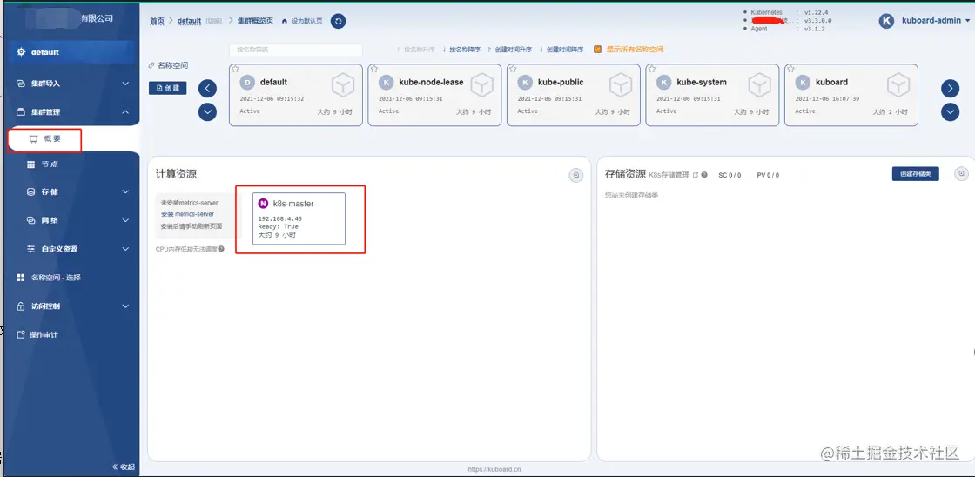Screen dimensions: 975x477
Task: Click the 192.168.4.45 node IP text
Action: [x=279, y=218]
